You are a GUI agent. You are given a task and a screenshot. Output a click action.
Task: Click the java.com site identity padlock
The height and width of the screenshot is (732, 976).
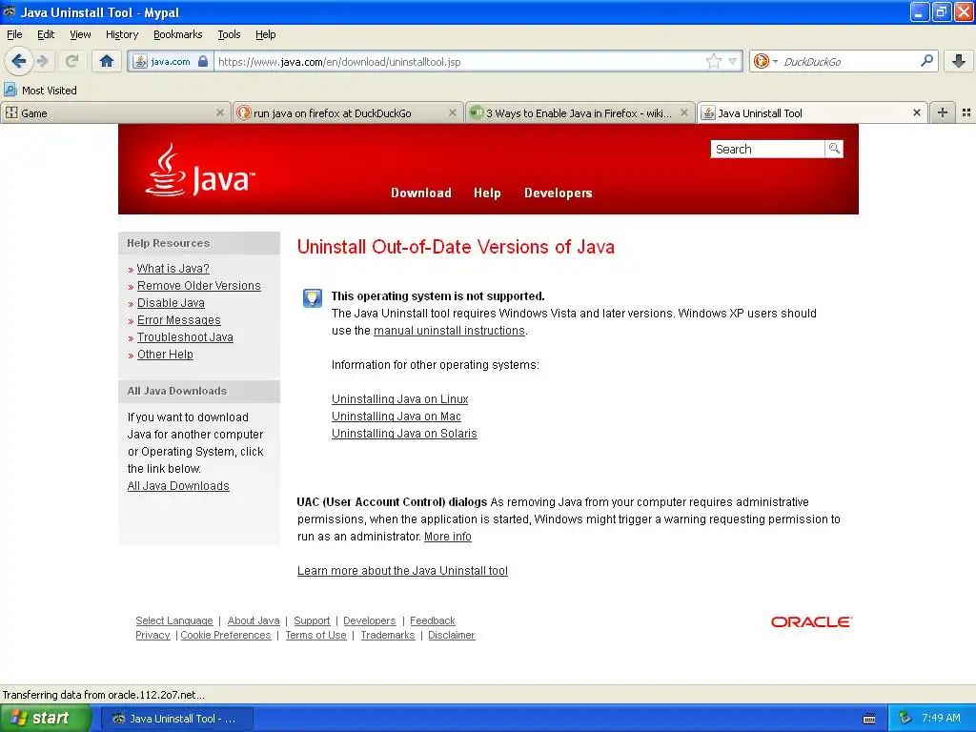coord(202,62)
